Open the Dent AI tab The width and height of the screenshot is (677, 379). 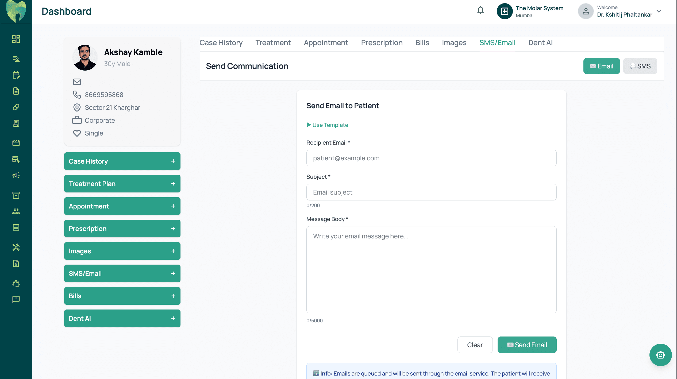coord(540,43)
